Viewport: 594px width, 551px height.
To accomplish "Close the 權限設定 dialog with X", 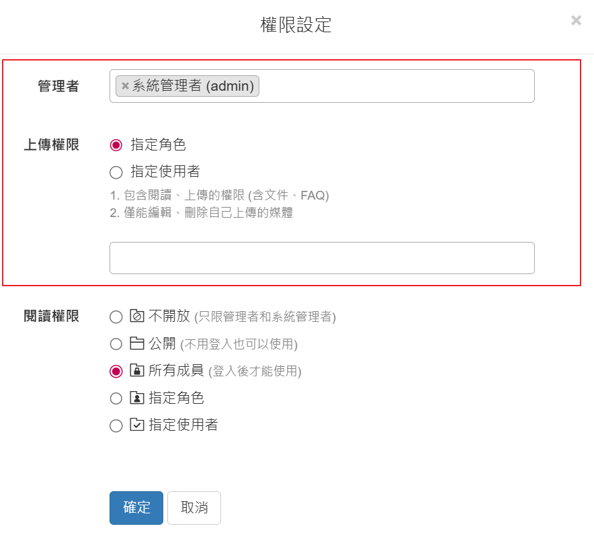I will pyautogui.click(x=576, y=21).
